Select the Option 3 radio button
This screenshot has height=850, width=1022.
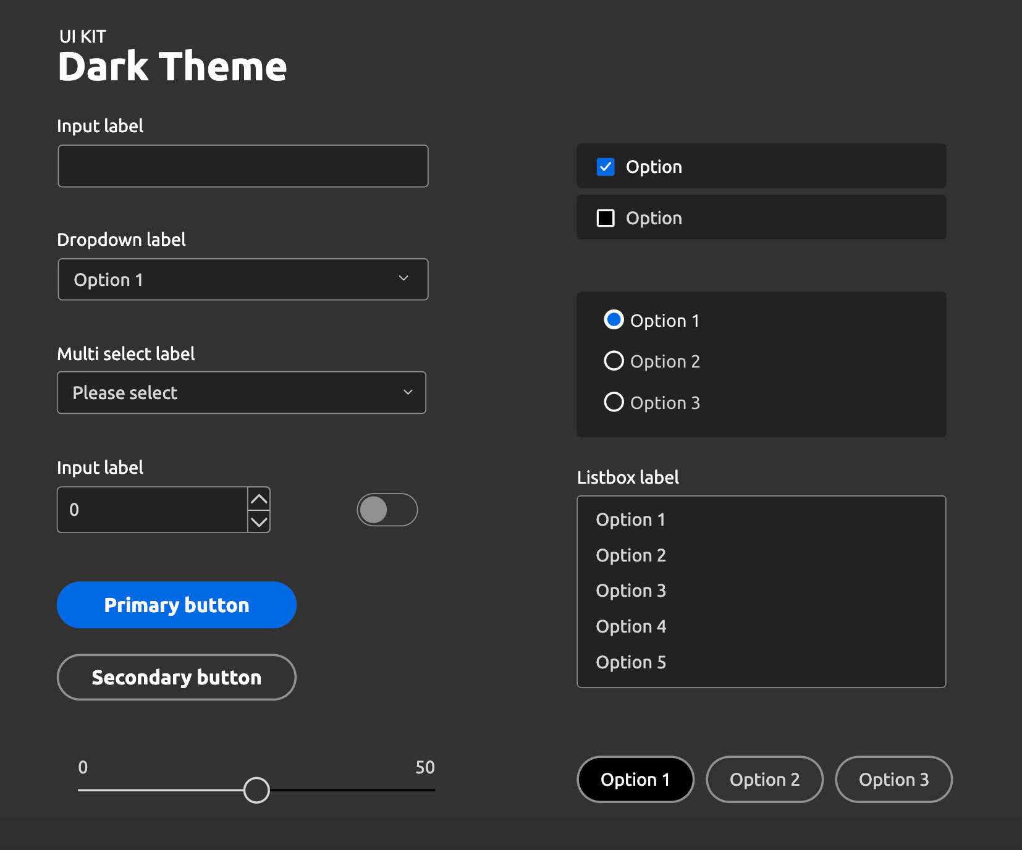click(614, 402)
